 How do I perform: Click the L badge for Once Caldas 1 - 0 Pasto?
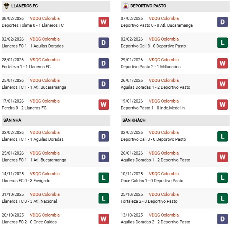222,177
